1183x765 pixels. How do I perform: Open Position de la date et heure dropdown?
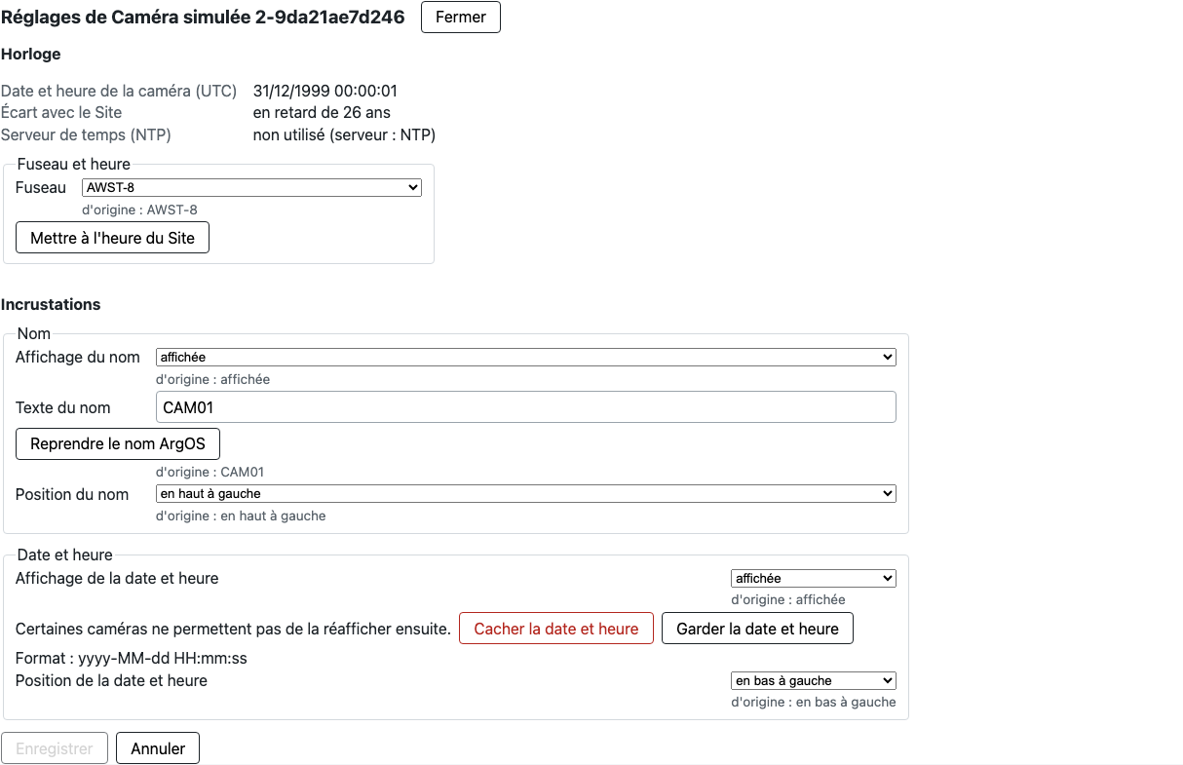tap(813, 681)
